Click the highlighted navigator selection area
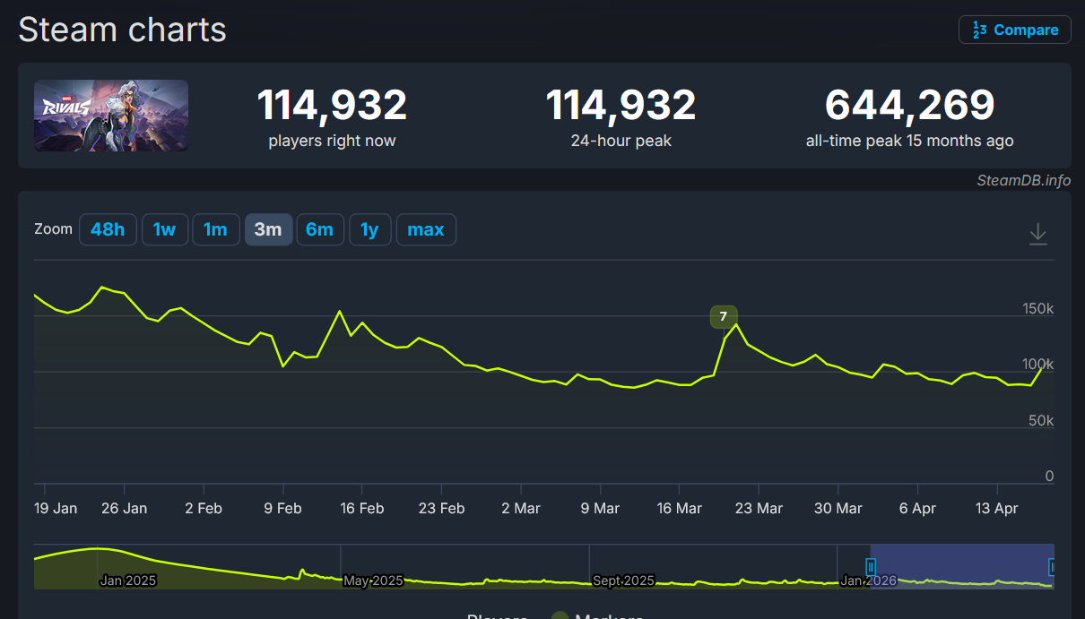Image resolution: width=1085 pixels, height=619 pixels. 961,566
